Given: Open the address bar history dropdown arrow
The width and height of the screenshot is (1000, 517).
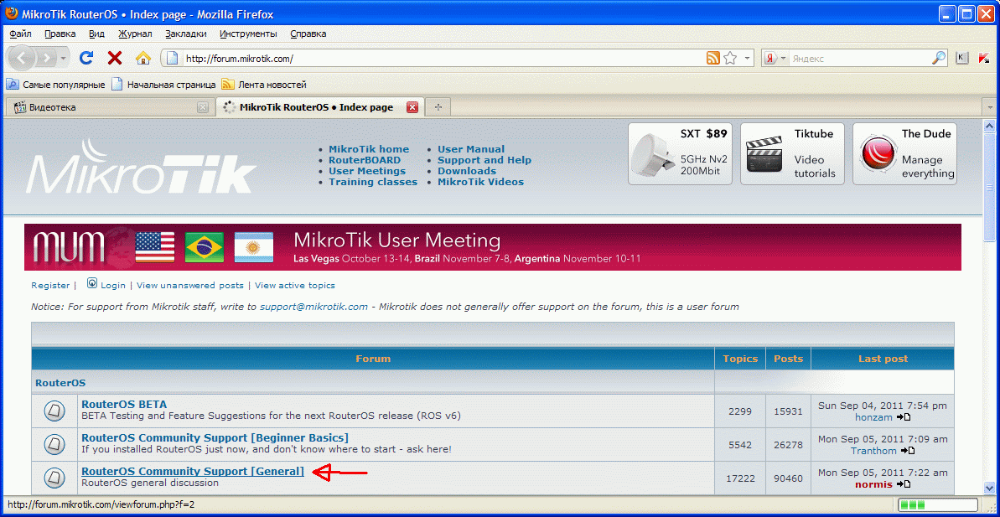Looking at the screenshot, I should click(x=748, y=58).
